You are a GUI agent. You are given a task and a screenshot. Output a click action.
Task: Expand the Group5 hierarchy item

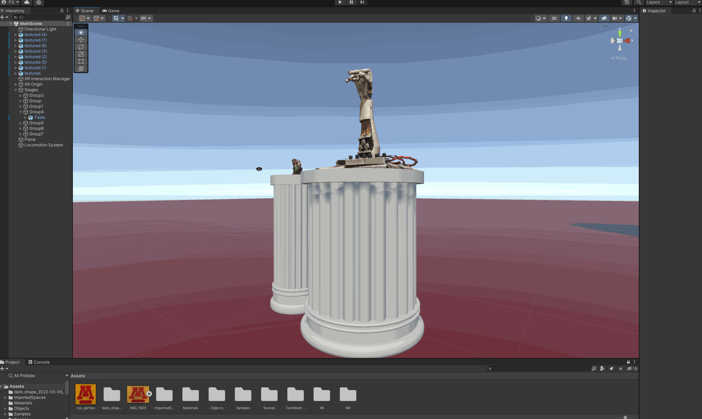pyautogui.click(x=20, y=123)
